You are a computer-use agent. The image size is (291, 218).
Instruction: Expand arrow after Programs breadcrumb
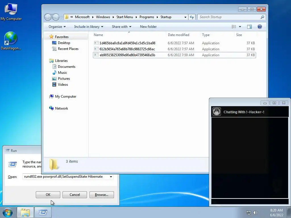click(x=157, y=17)
